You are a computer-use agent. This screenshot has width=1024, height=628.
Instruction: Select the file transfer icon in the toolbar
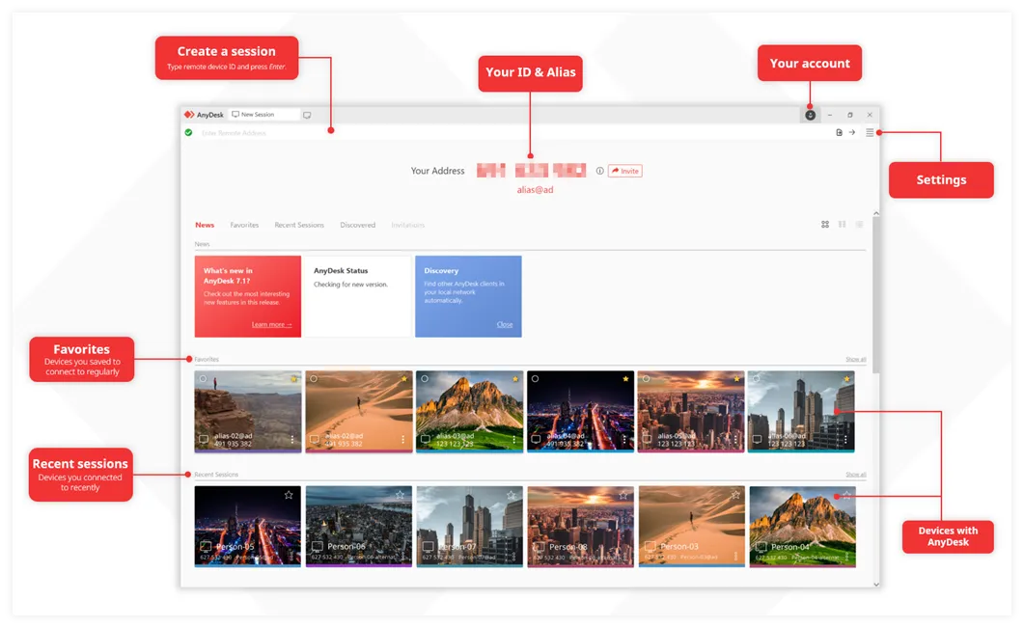[837, 132]
